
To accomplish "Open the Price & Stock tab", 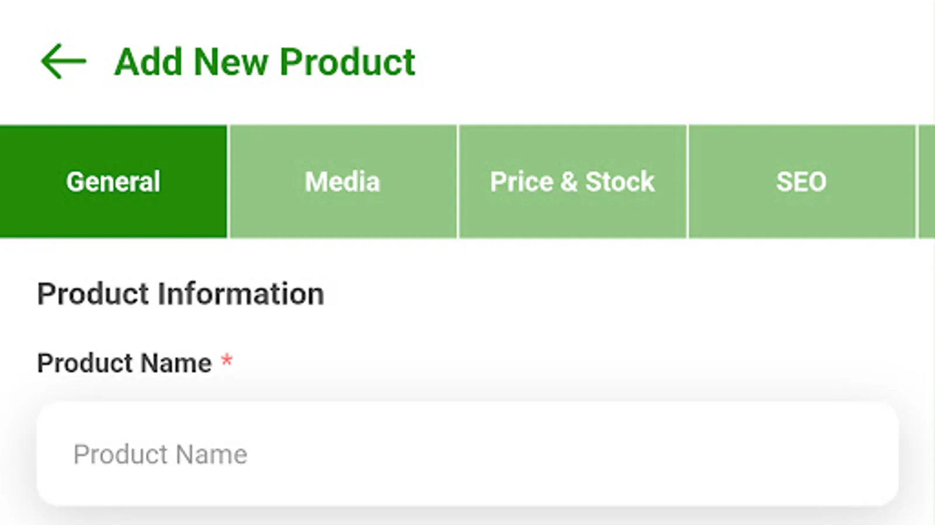I will (572, 181).
